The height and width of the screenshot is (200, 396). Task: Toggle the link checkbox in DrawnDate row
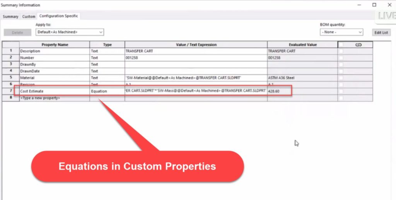point(341,71)
